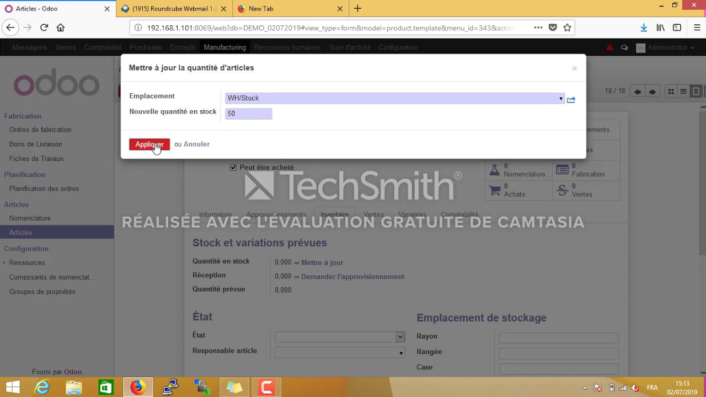Switch to Roundcube Webmail browser tab
This screenshot has width=706, height=397.
tap(174, 9)
